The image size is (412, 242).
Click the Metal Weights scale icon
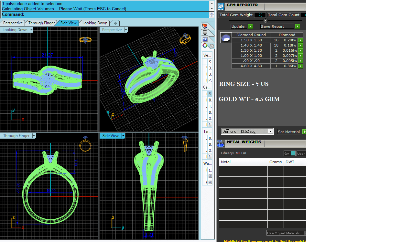(x=221, y=143)
